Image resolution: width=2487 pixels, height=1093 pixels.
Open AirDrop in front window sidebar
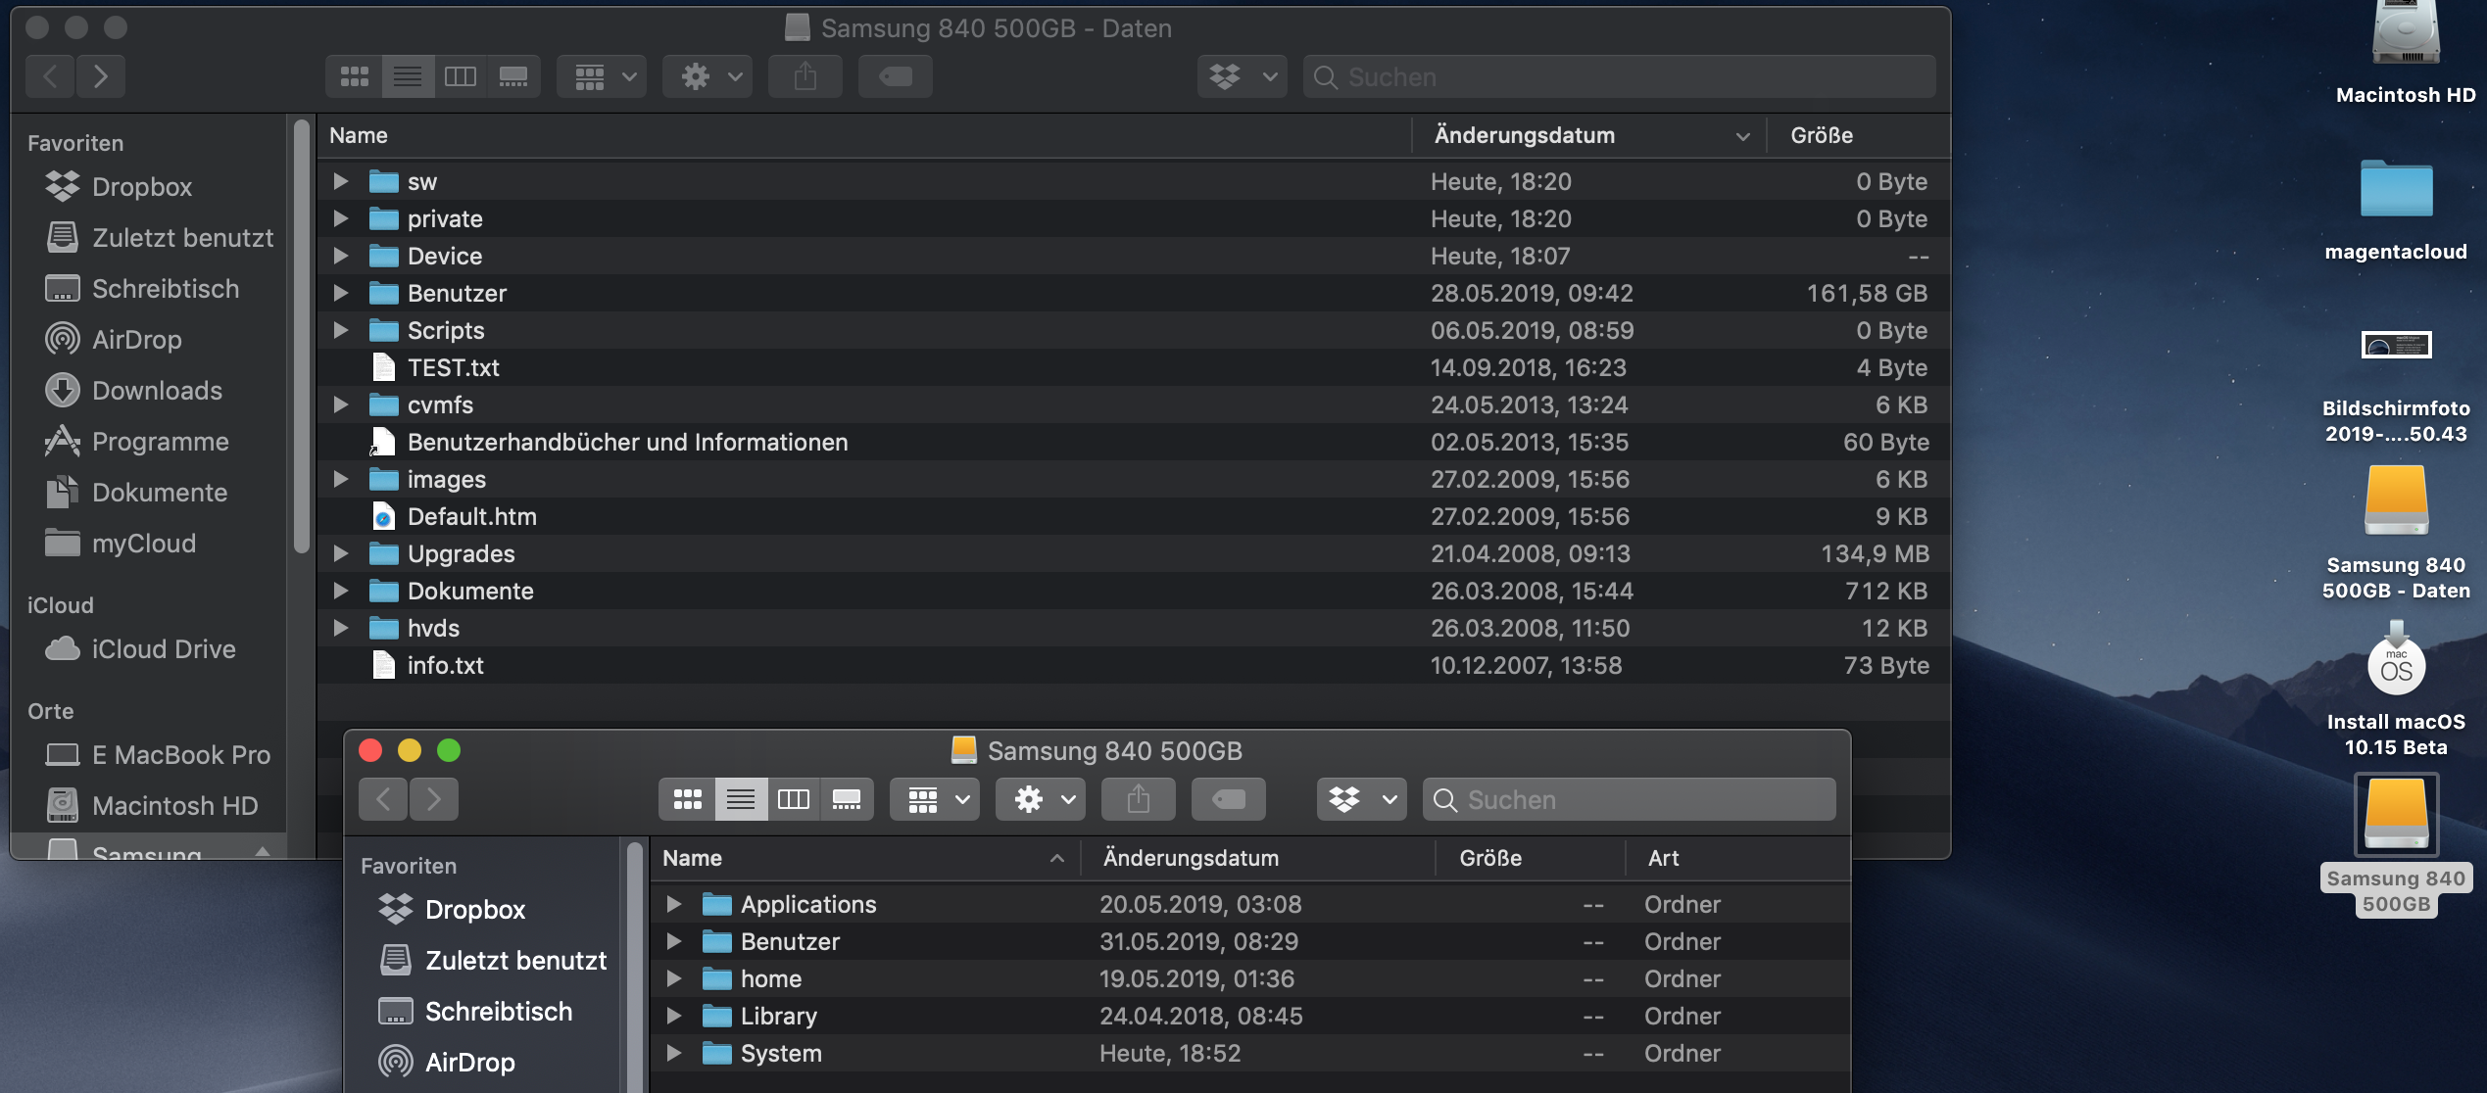tap(469, 1062)
